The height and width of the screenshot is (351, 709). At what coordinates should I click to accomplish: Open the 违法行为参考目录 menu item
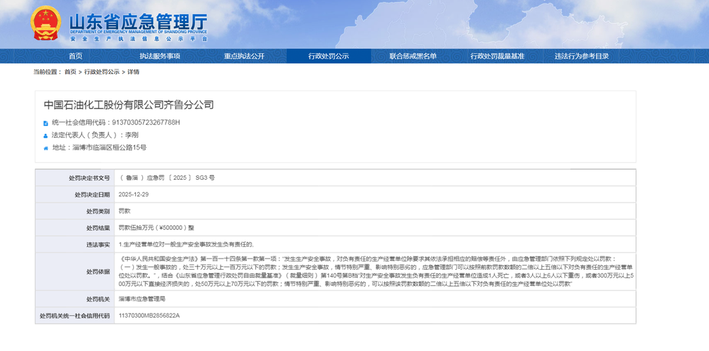(581, 56)
